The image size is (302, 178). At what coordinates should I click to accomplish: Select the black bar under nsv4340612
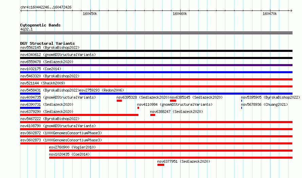(156, 58)
